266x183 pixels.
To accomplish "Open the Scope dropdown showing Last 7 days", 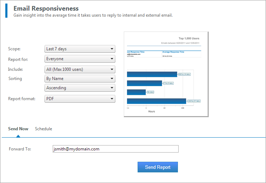I will (80, 49).
